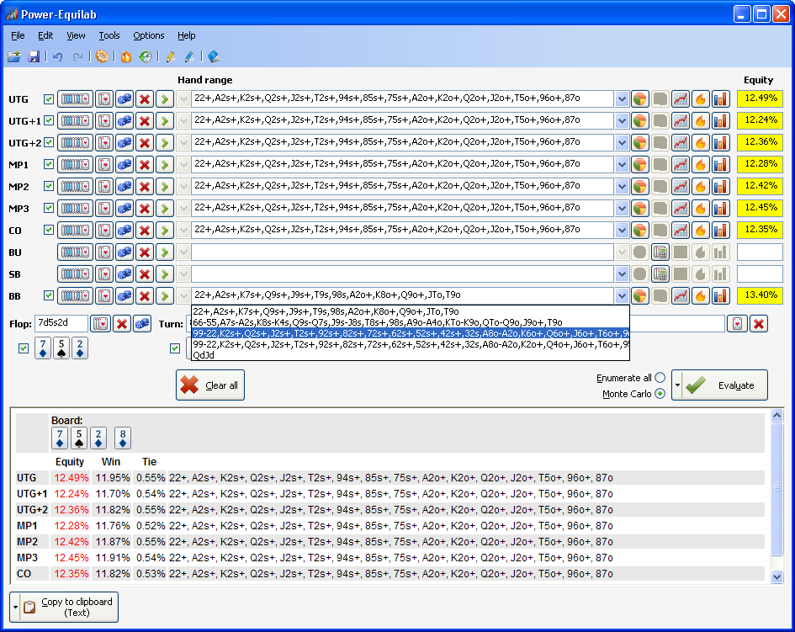Screen dimensions: 795x632
Task: Expand the UTG hand range history dropdown
Action: click(622, 99)
